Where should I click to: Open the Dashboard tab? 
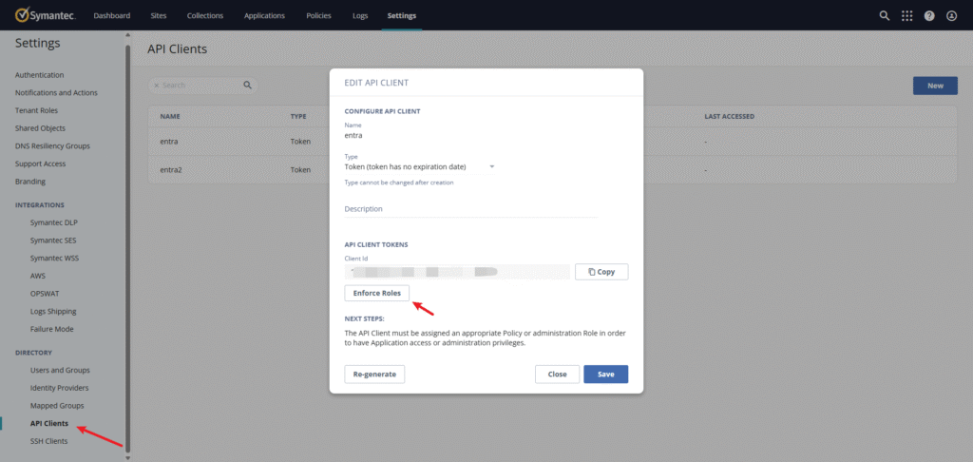tap(112, 16)
